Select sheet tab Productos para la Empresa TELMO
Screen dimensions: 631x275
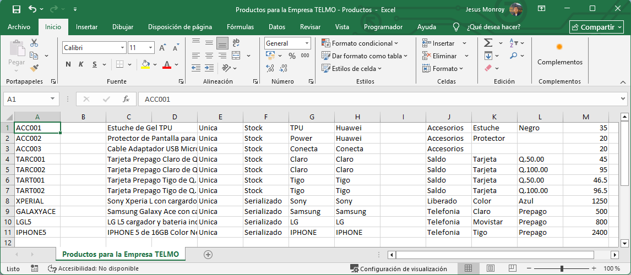coord(121,254)
